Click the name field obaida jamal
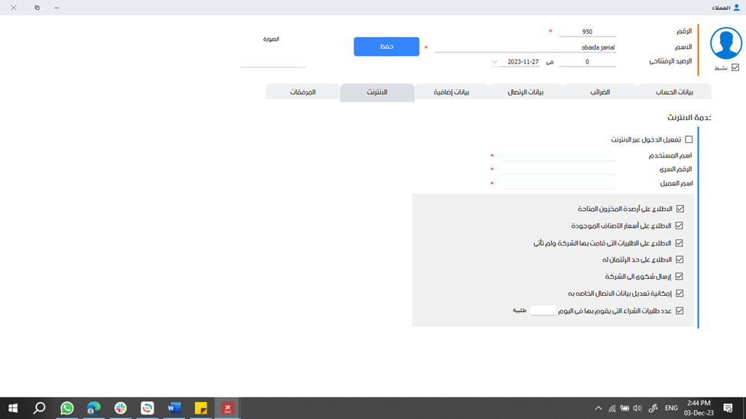746x419 pixels. click(525, 47)
